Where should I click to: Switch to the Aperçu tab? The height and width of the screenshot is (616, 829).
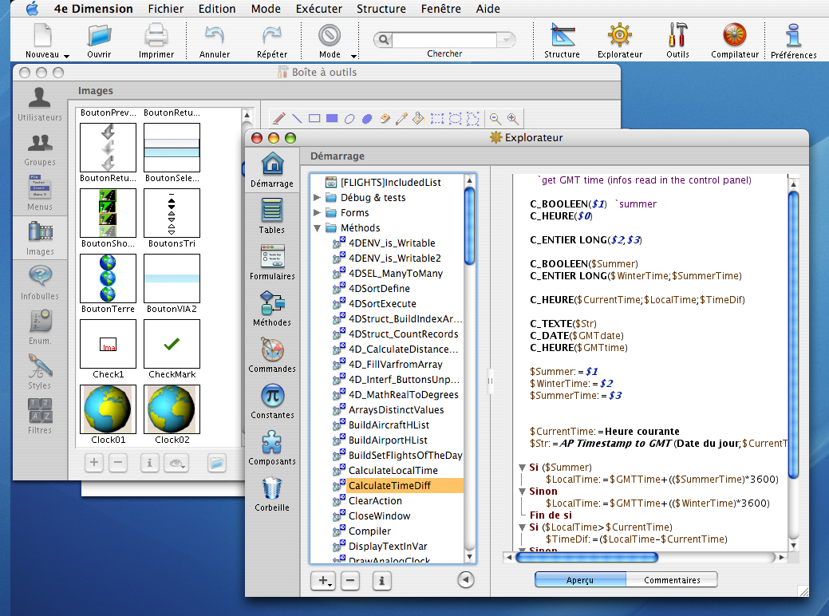[x=580, y=580]
